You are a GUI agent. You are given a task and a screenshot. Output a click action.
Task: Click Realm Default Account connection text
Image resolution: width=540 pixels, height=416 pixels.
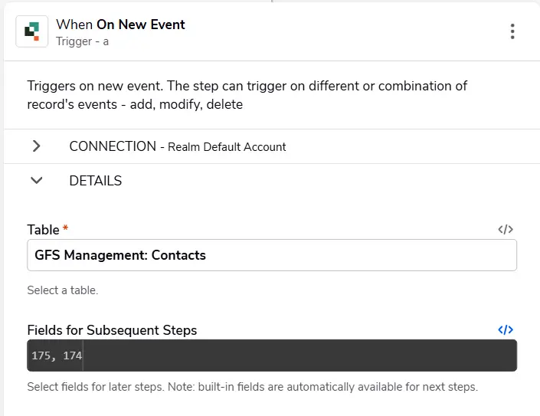227,147
